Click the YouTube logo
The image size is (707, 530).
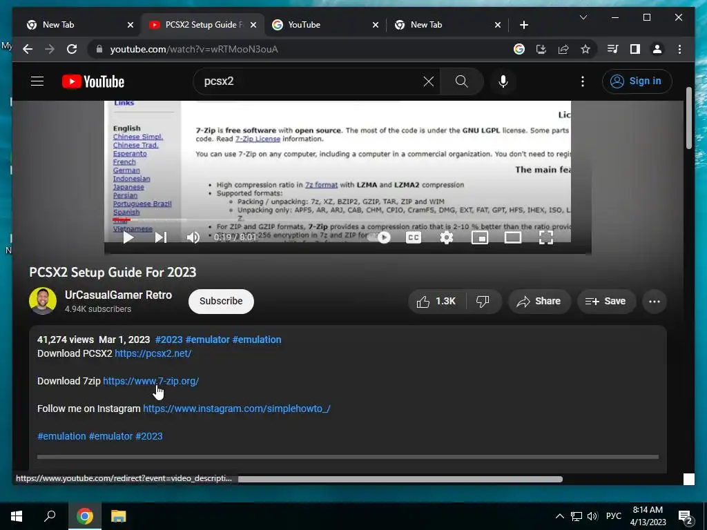coord(93,81)
